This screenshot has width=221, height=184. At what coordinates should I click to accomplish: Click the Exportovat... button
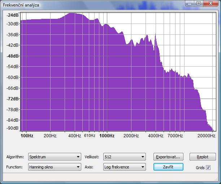(168, 157)
